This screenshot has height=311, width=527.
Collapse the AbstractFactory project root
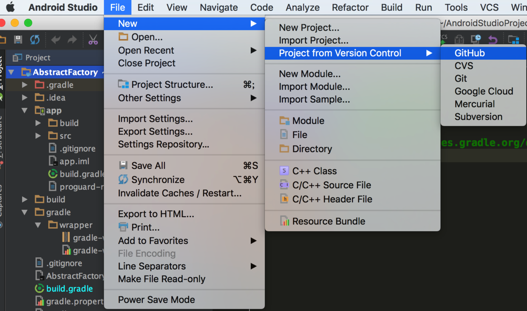click(x=11, y=72)
